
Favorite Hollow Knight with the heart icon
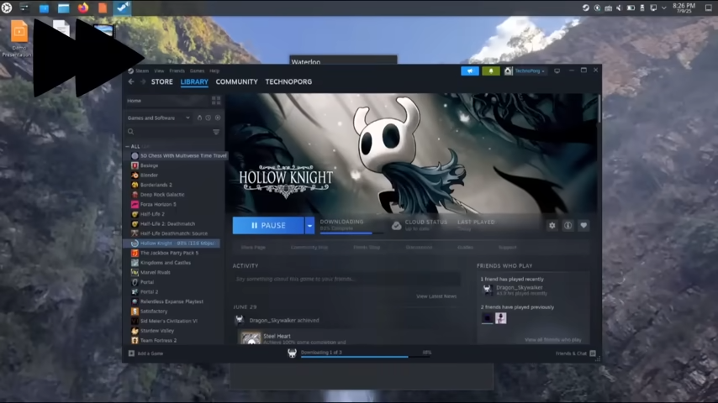pyautogui.click(x=583, y=226)
